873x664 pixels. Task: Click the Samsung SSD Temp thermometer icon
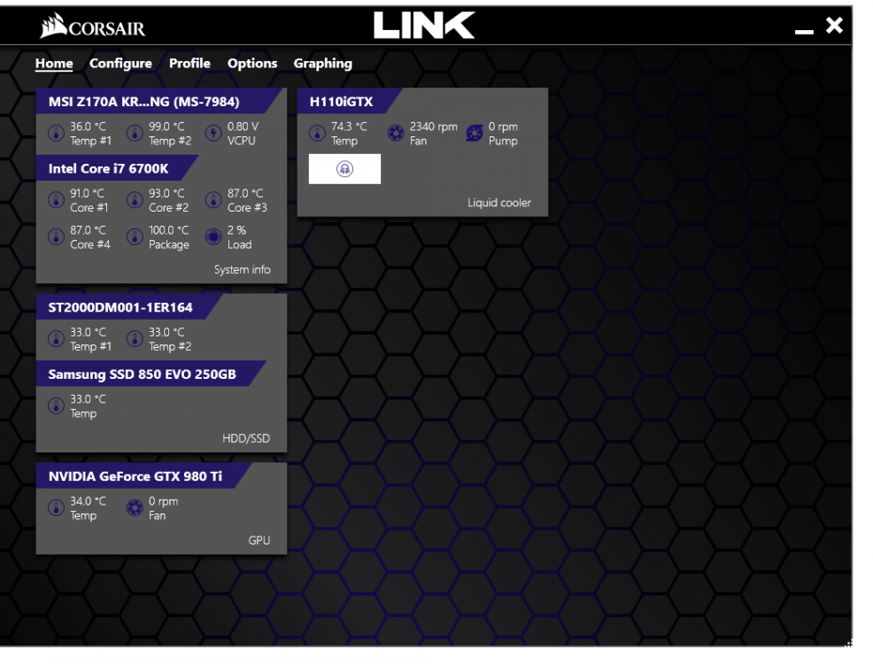click(x=56, y=405)
